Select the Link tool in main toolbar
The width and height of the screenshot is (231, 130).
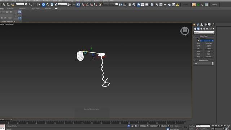point(4,5)
